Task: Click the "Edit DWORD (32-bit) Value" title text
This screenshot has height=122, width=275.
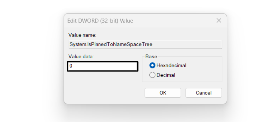Action: (x=101, y=21)
